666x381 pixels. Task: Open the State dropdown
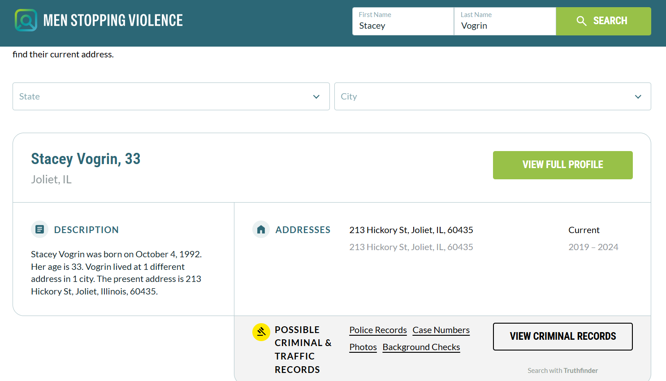(171, 96)
